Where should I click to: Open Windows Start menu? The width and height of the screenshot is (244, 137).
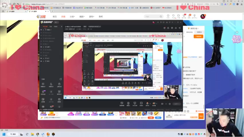click(4, 134)
